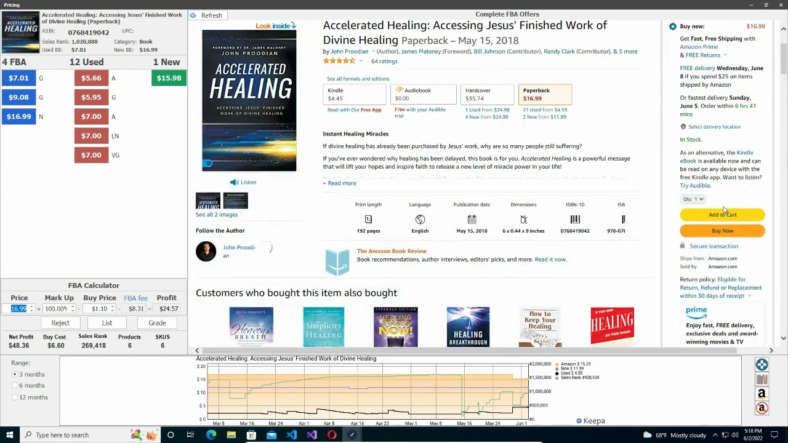Click the Amazon Book Review book icon
Screen dimensions: 788x443
point(337,261)
